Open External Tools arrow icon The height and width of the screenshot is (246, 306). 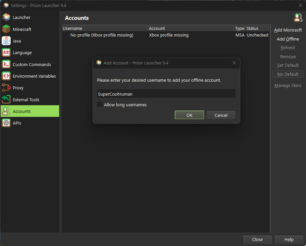6,100
